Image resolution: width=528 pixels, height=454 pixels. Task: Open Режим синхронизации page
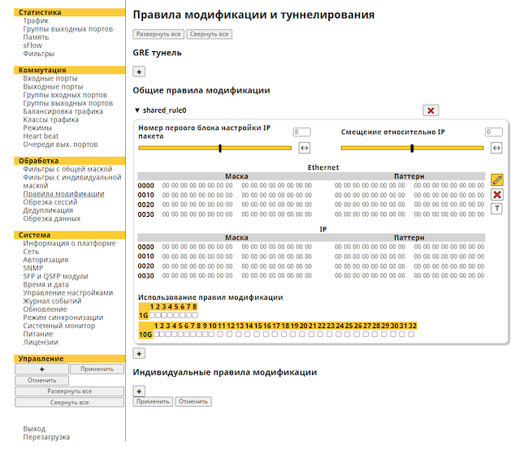(x=63, y=318)
